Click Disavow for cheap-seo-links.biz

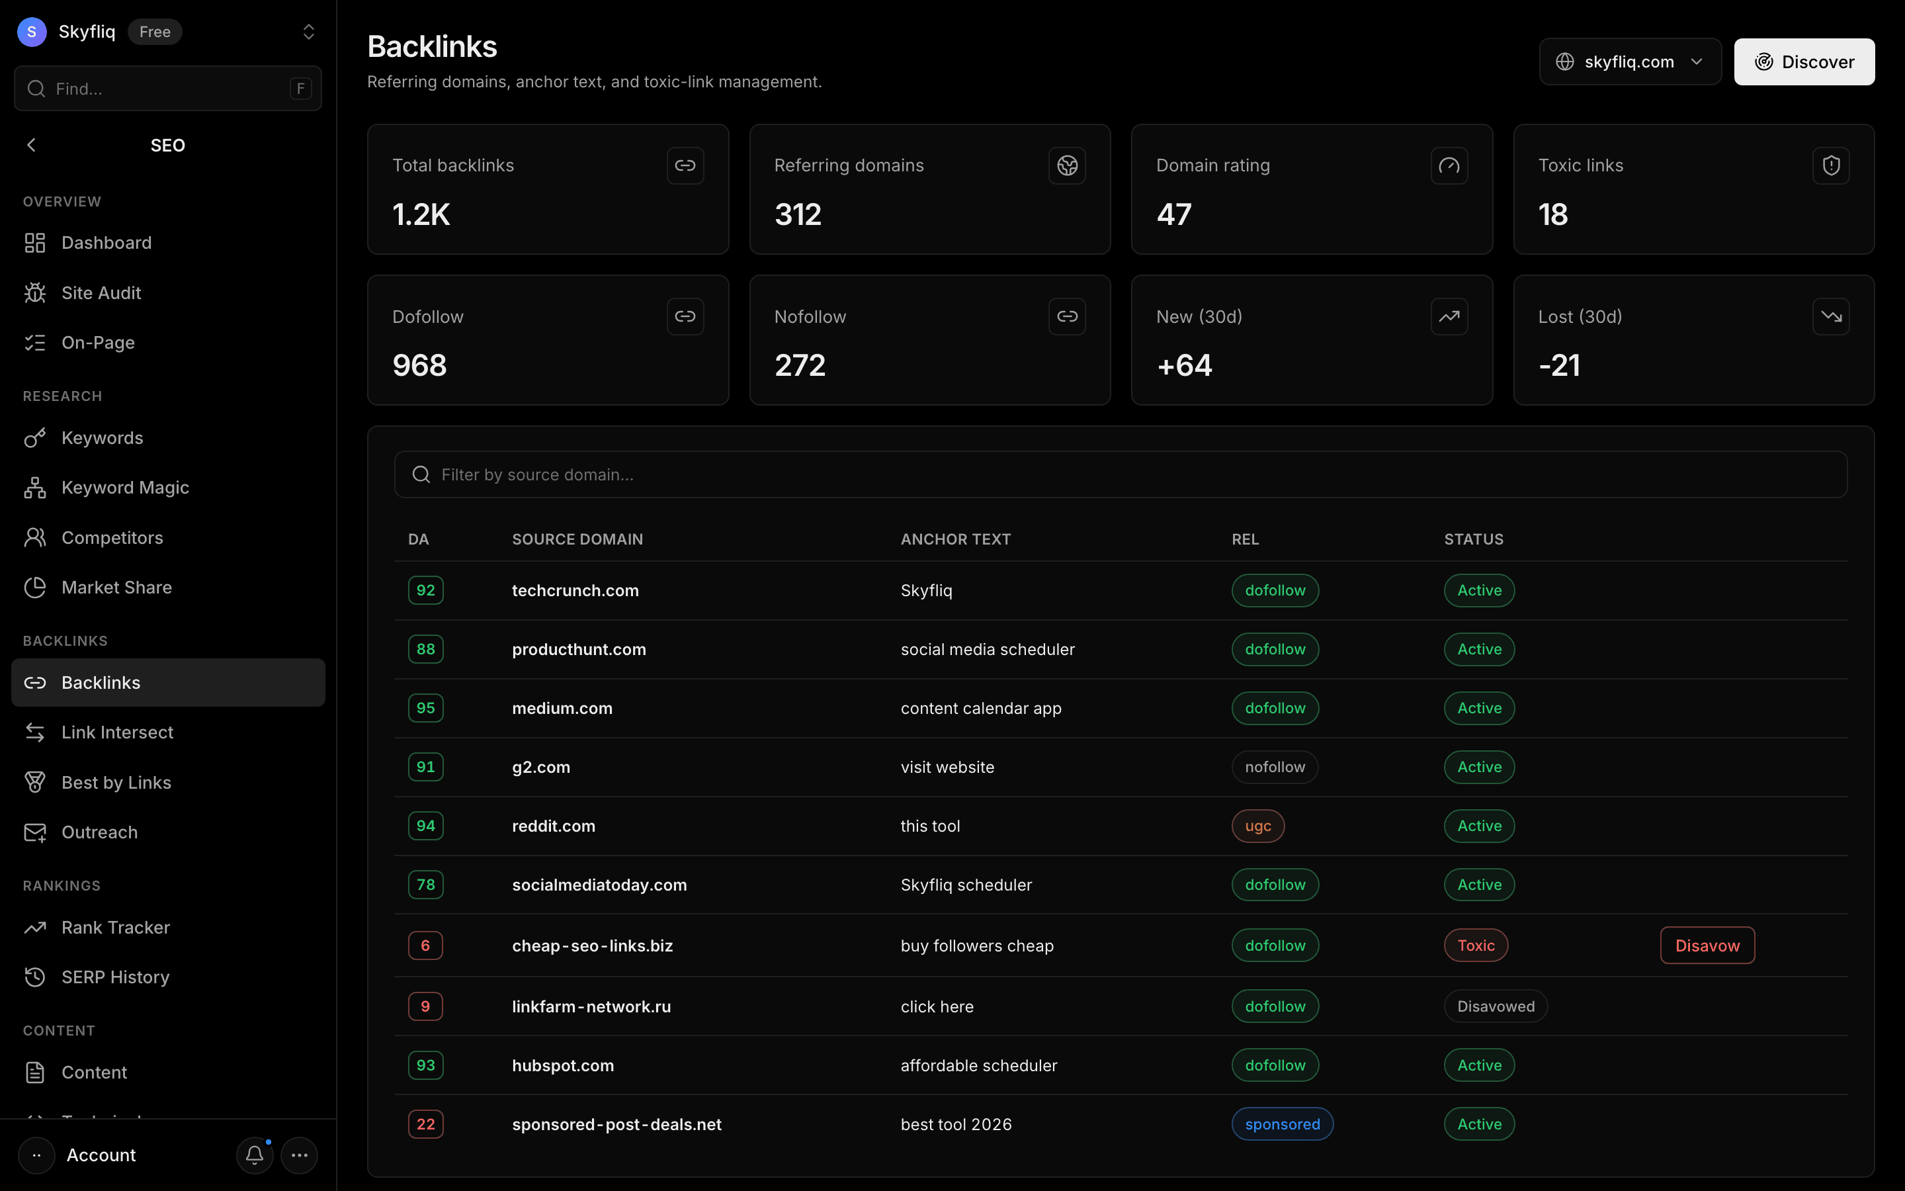(x=1707, y=946)
